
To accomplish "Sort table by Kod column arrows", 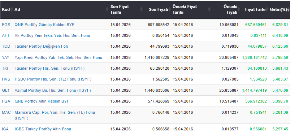I will 12,9.
